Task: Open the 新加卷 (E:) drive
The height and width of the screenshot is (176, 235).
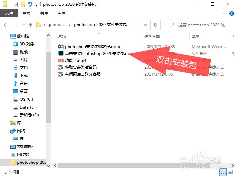Action: 29,115
